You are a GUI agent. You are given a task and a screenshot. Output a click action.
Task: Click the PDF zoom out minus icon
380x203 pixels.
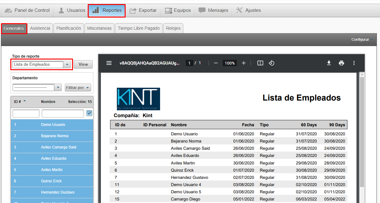coord(216,63)
